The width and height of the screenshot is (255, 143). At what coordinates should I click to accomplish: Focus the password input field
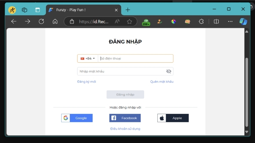[x=121, y=71]
